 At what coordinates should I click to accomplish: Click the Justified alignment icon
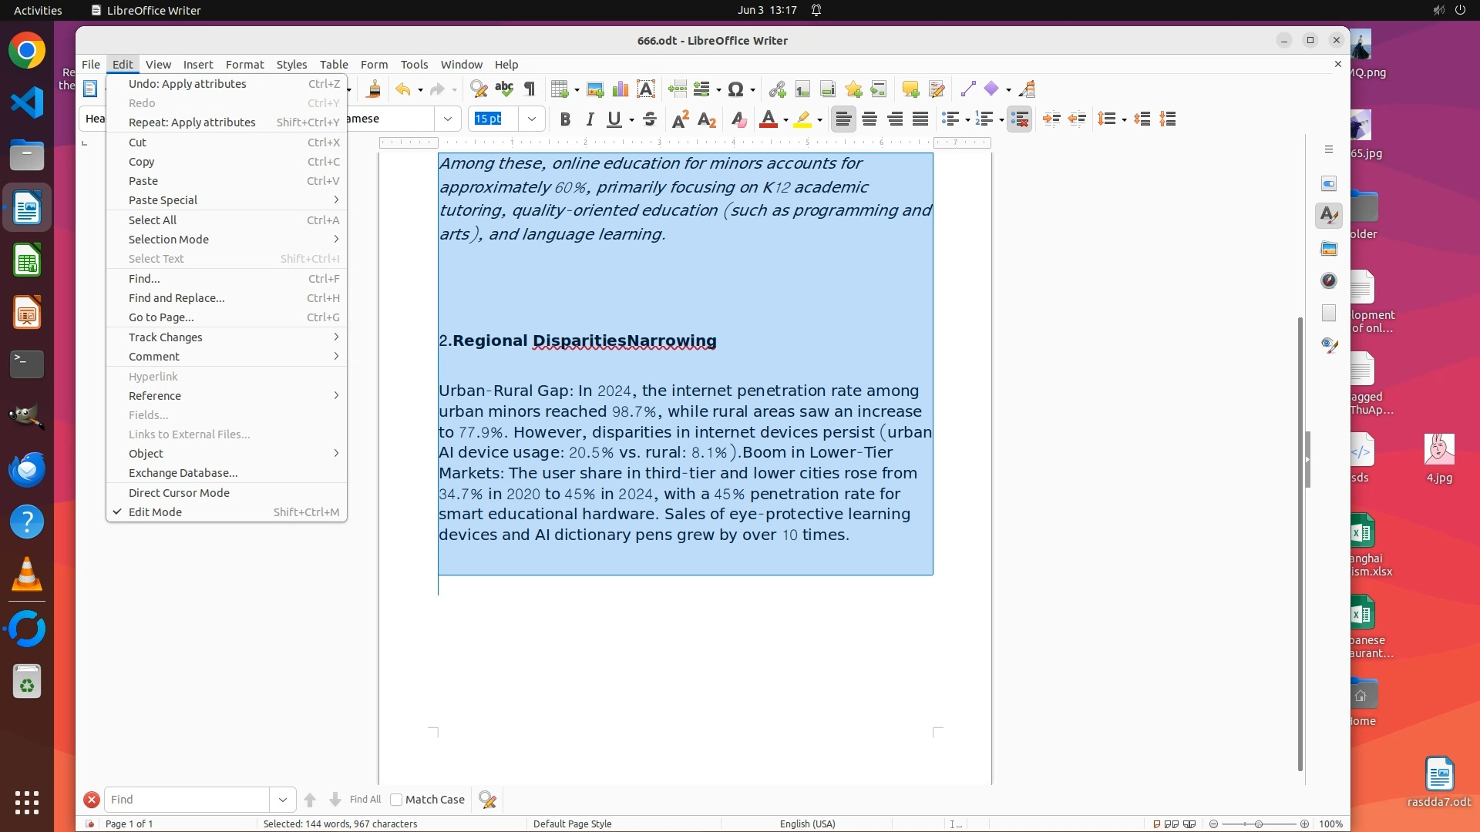pyautogui.click(x=920, y=119)
